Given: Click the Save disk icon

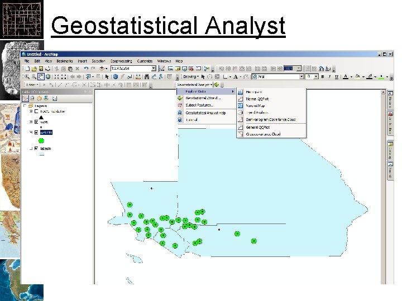Looking at the screenshot, I should coord(41,69).
